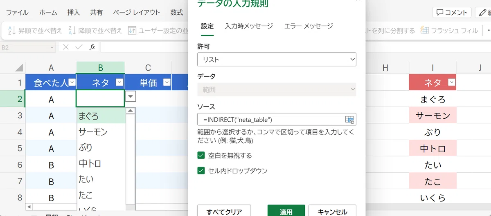
Task: Choose まぐろ from the dropdown list
Action: click(x=101, y=116)
